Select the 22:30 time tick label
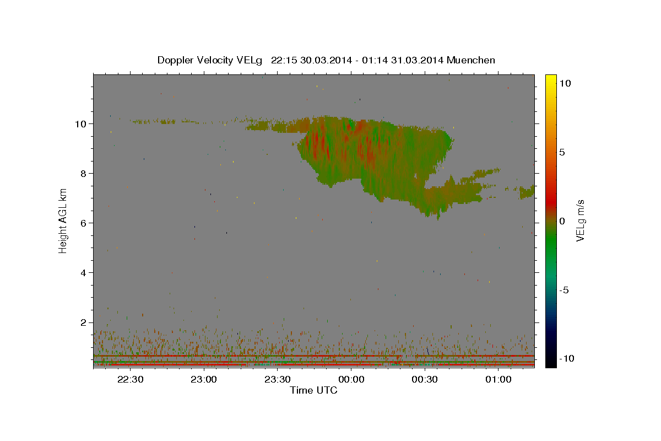 130,379
